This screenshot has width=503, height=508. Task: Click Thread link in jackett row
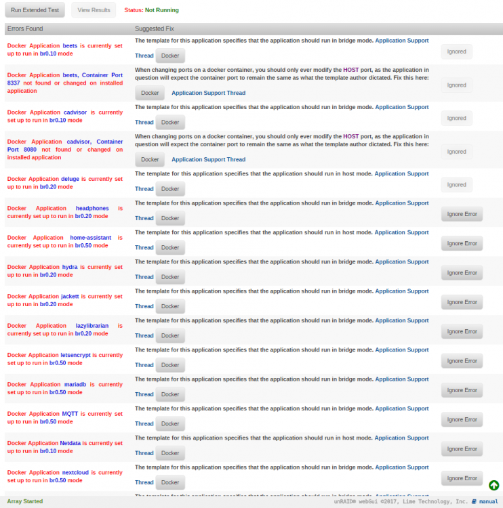144,306
